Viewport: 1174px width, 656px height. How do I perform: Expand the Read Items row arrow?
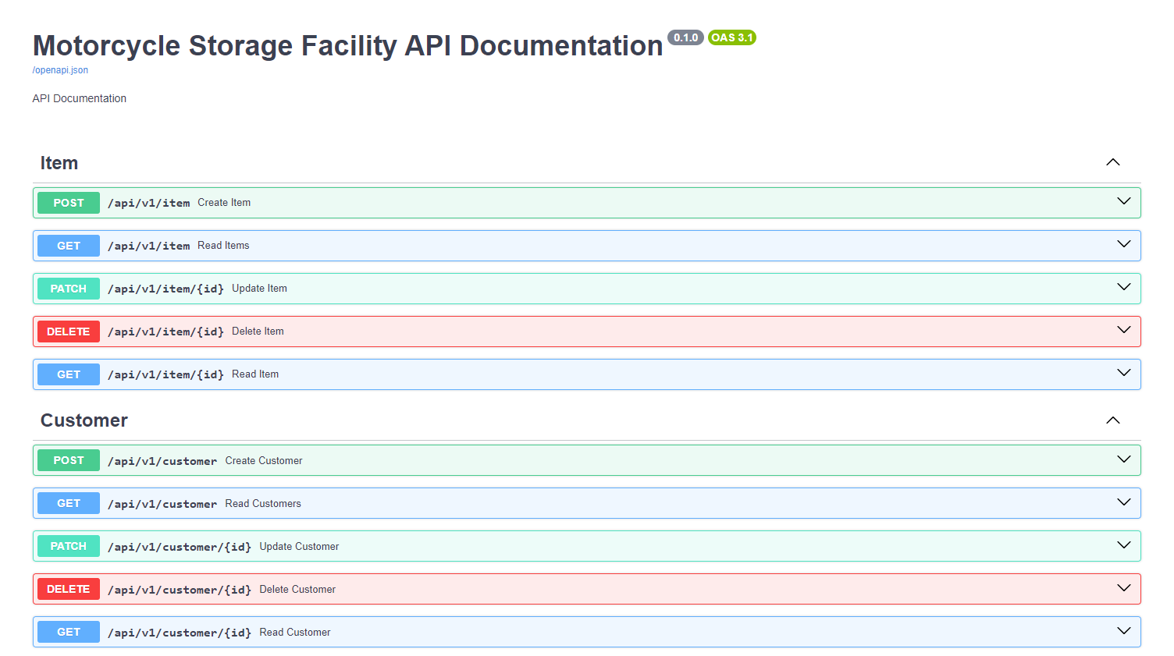pos(1124,244)
